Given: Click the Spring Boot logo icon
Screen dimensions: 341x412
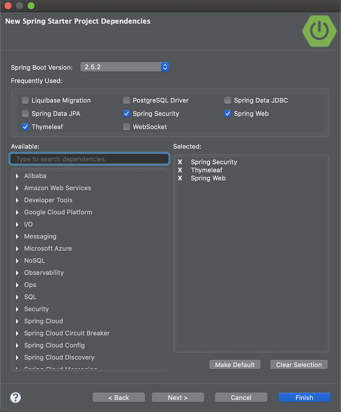Looking at the screenshot, I should (319, 31).
